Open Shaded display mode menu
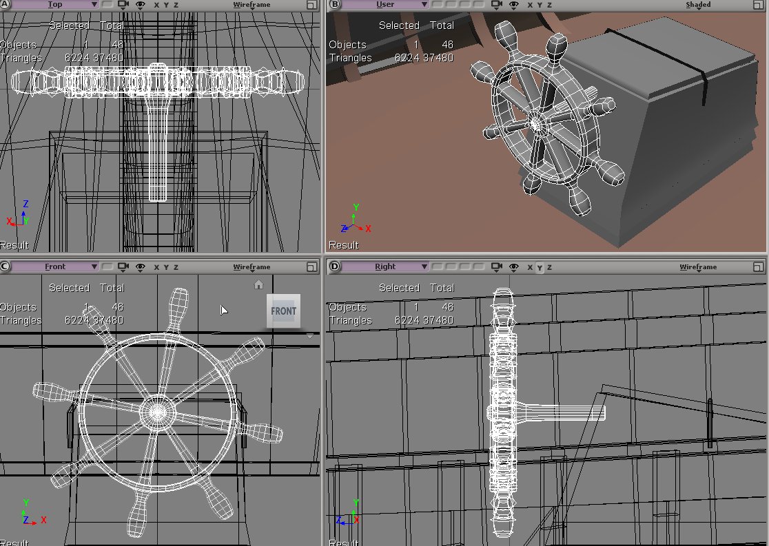Viewport: 769px width, 546px height. [x=697, y=5]
